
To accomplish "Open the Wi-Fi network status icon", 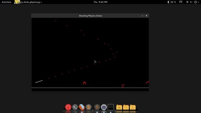I will pyautogui.click(x=187, y=2).
